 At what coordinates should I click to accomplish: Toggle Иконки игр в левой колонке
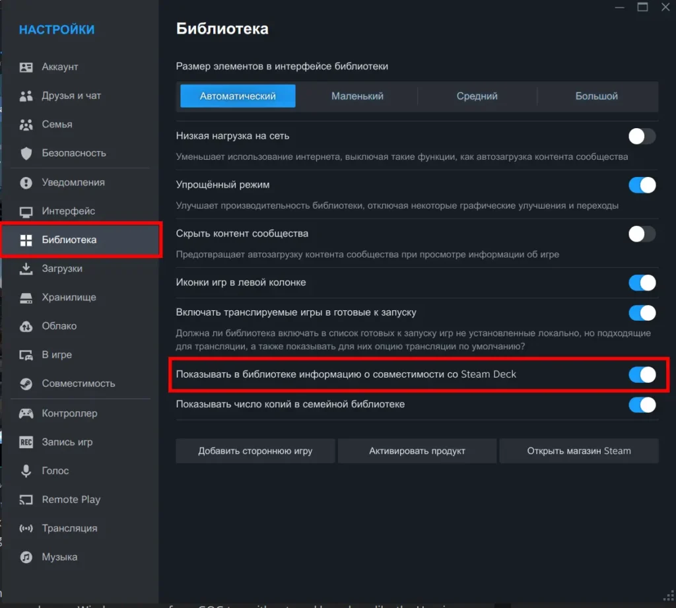(642, 283)
